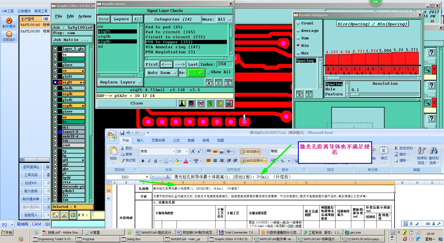
Task: Click the 4.731 red histogram bar
Action: [x=358, y=59]
